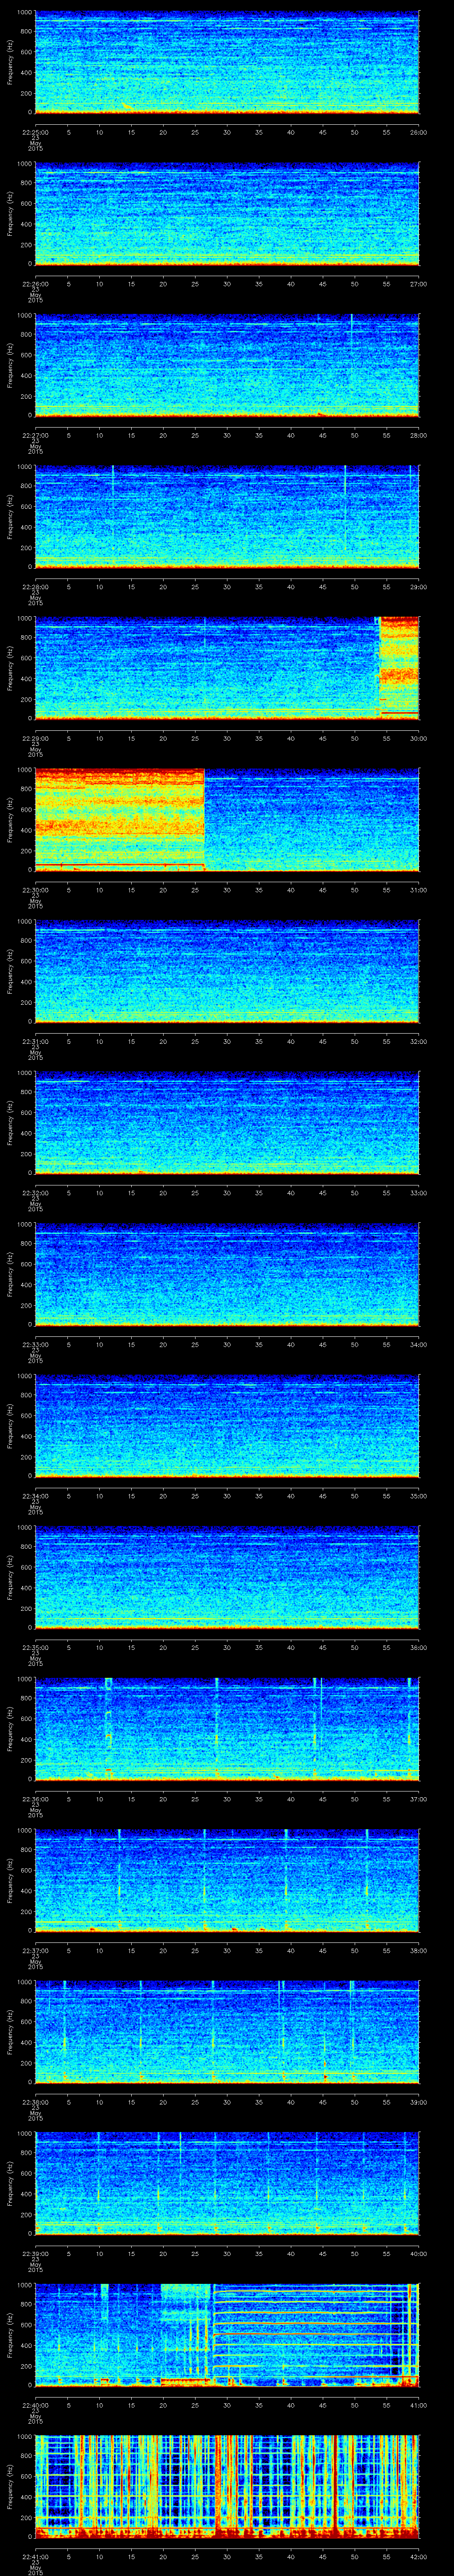Click the 22:40:00 start time label
Image resolution: width=454 pixels, height=2576 pixels.
[35, 2405]
